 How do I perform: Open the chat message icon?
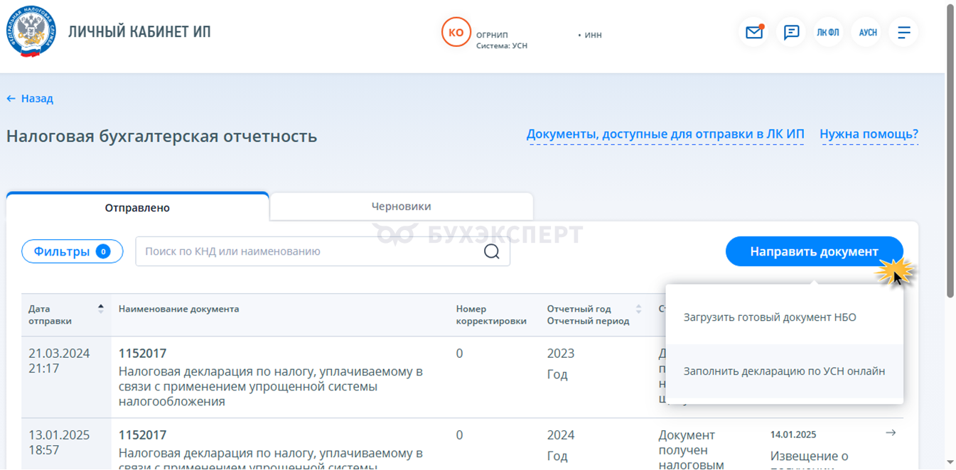point(791,33)
